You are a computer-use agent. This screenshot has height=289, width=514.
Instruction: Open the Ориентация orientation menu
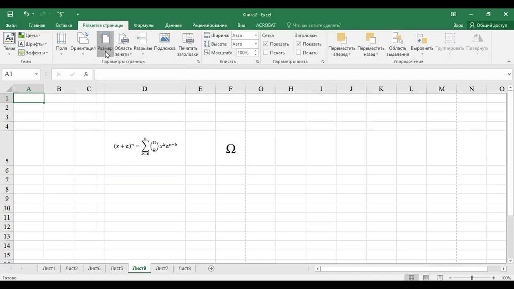[83, 44]
